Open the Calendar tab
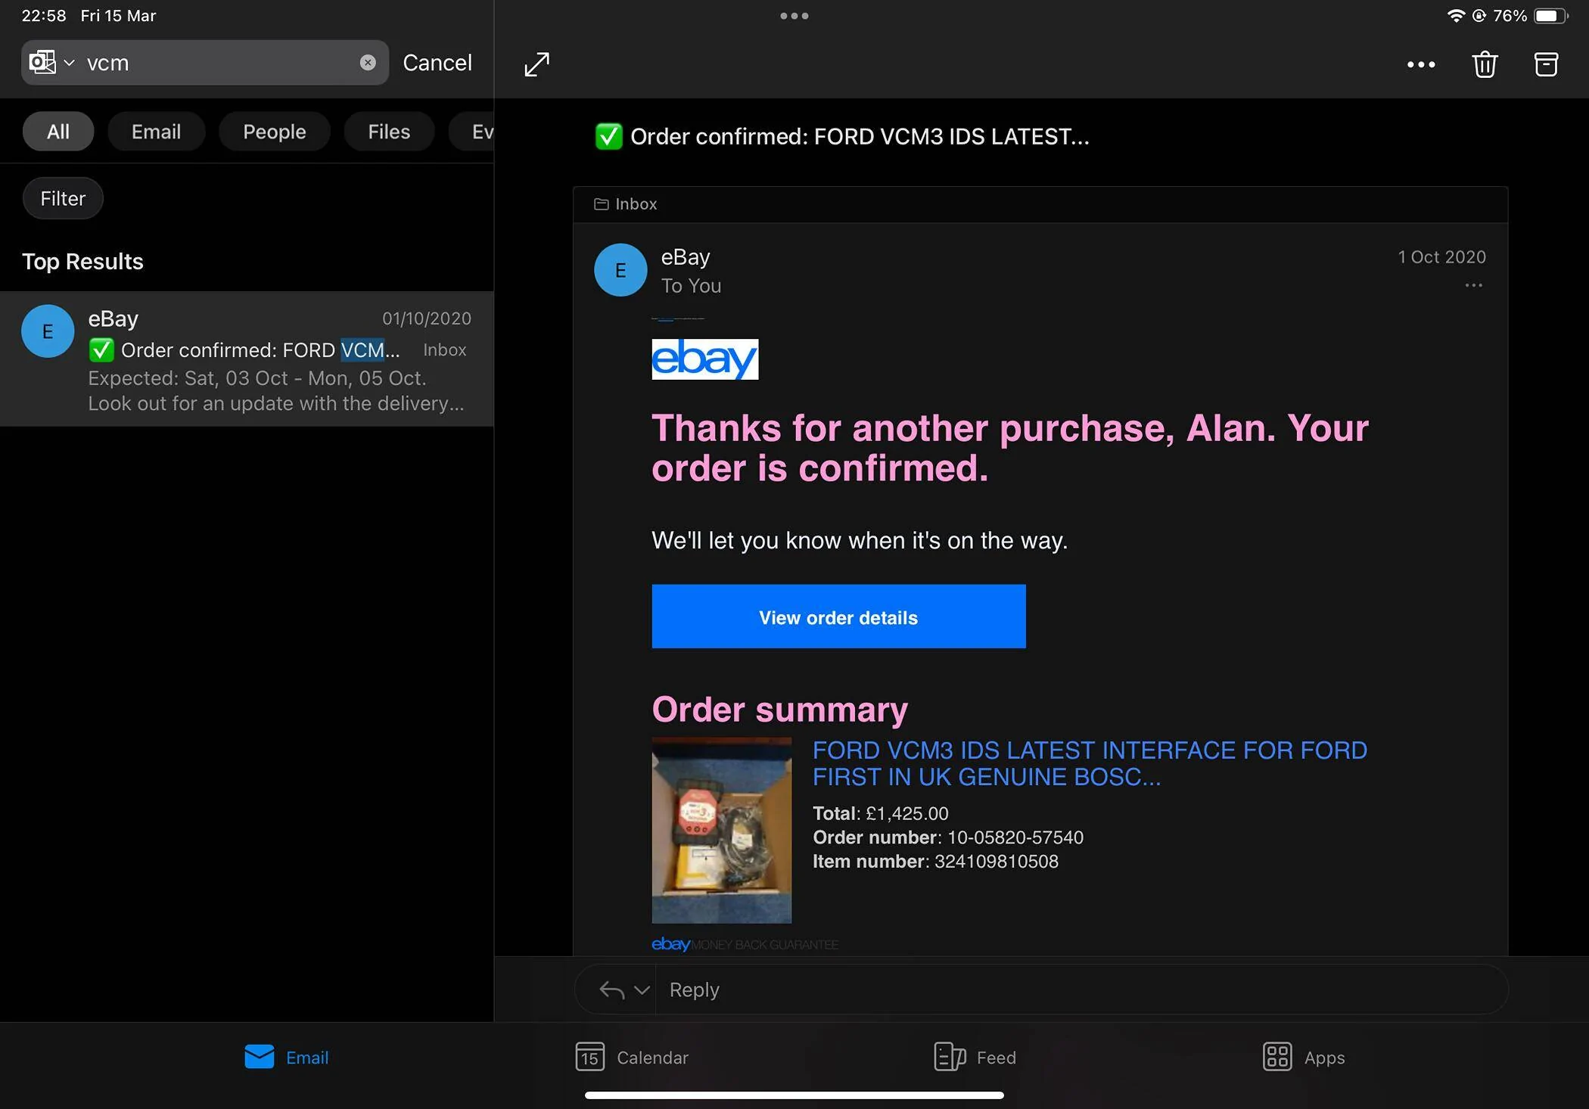The image size is (1589, 1109). coord(632,1057)
